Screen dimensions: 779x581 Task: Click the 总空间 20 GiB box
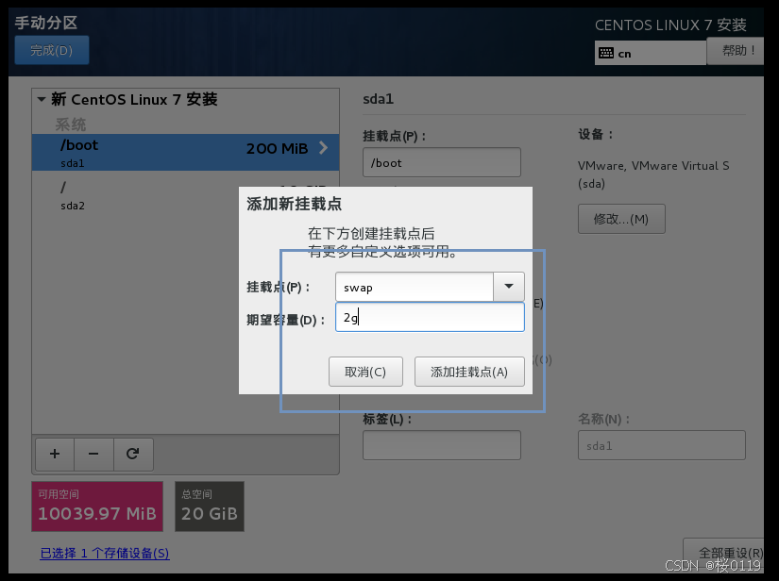(210, 506)
